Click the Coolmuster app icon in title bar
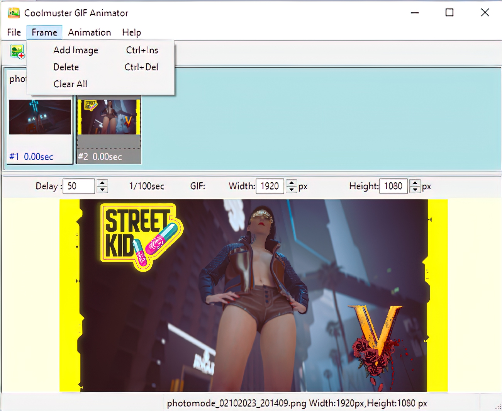502x411 pixels. pyautogui.click(x=14, y=13)
